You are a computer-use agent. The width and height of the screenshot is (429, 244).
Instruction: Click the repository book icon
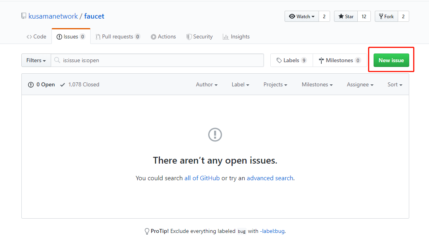click(24, 16)
